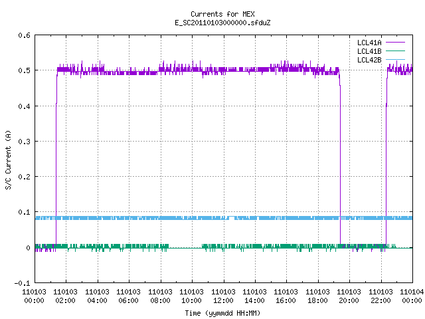Click the LCL41B legend label
This screenshot has height=319, width=425.
tap(369, 51)
